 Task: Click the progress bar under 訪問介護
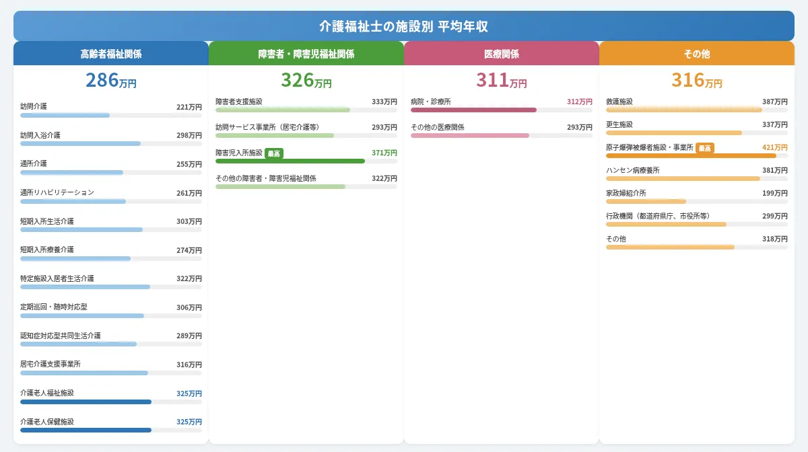111,115
